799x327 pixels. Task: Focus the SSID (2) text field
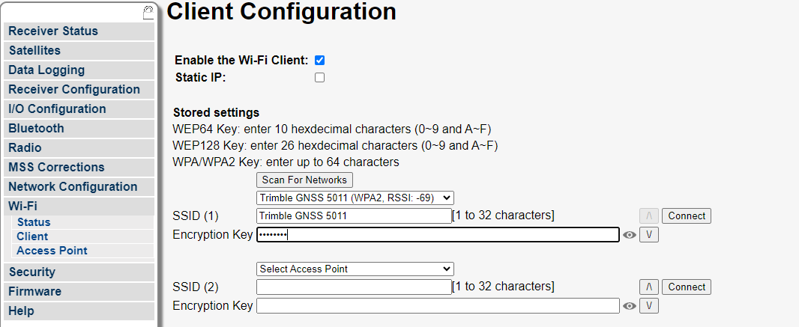coord(354,287)
